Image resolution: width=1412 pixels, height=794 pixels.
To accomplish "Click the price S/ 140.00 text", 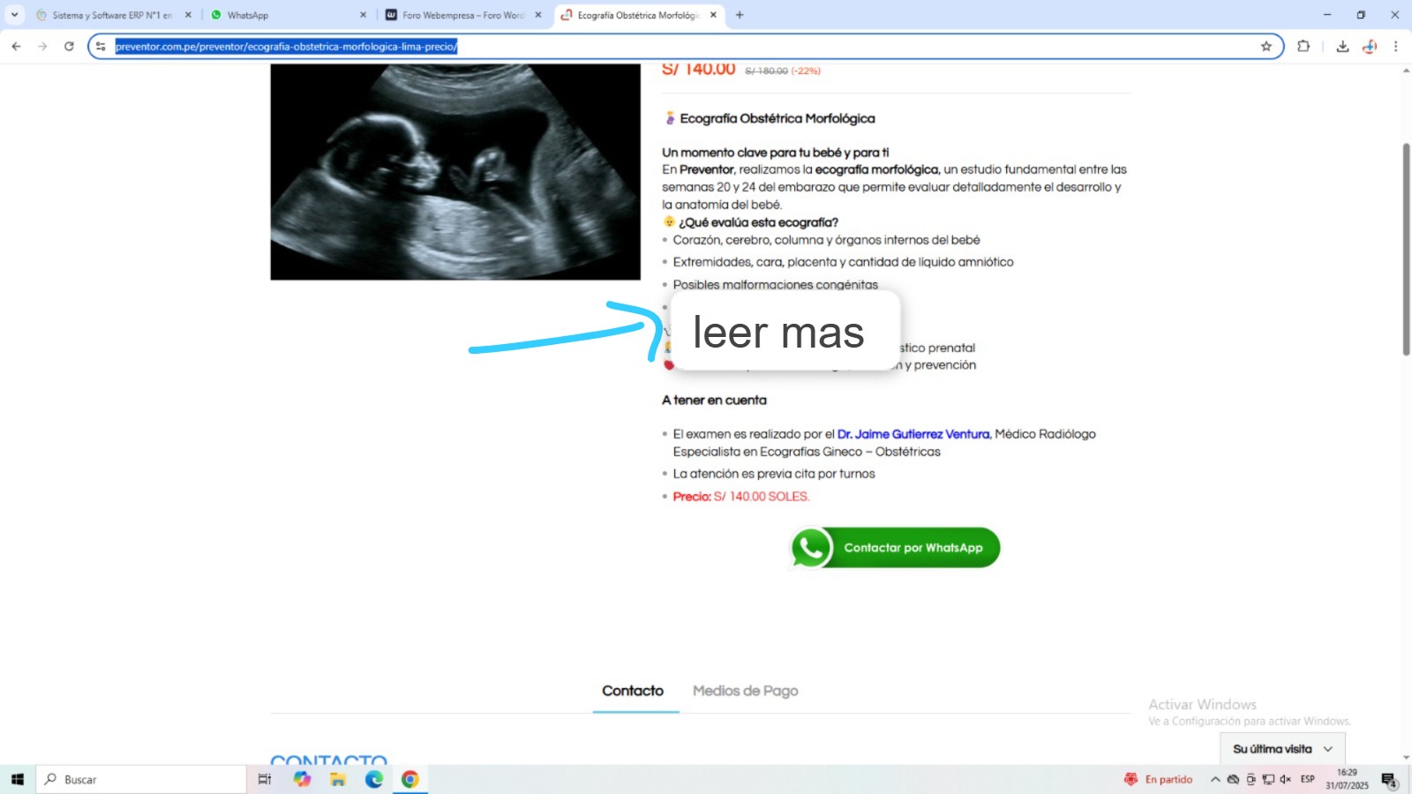I will (698, 70).
